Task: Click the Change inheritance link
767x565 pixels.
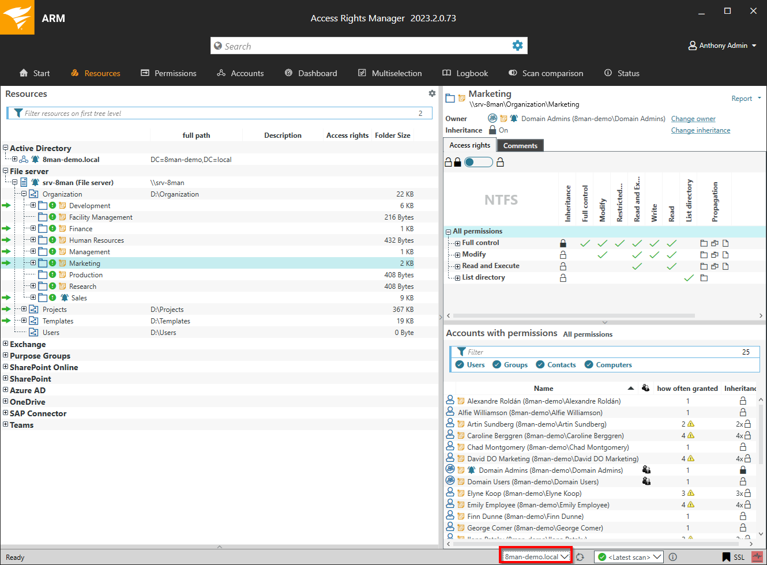Action: coord(700,130)
